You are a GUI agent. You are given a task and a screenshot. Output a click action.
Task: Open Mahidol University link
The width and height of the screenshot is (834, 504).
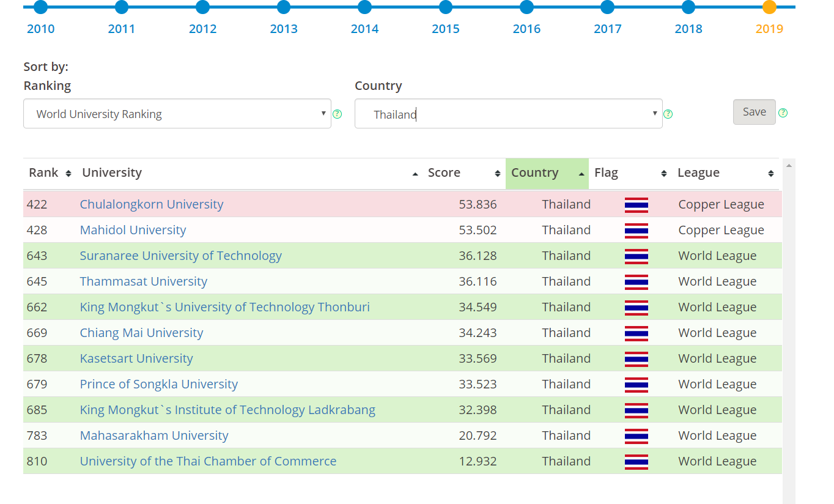133,230
